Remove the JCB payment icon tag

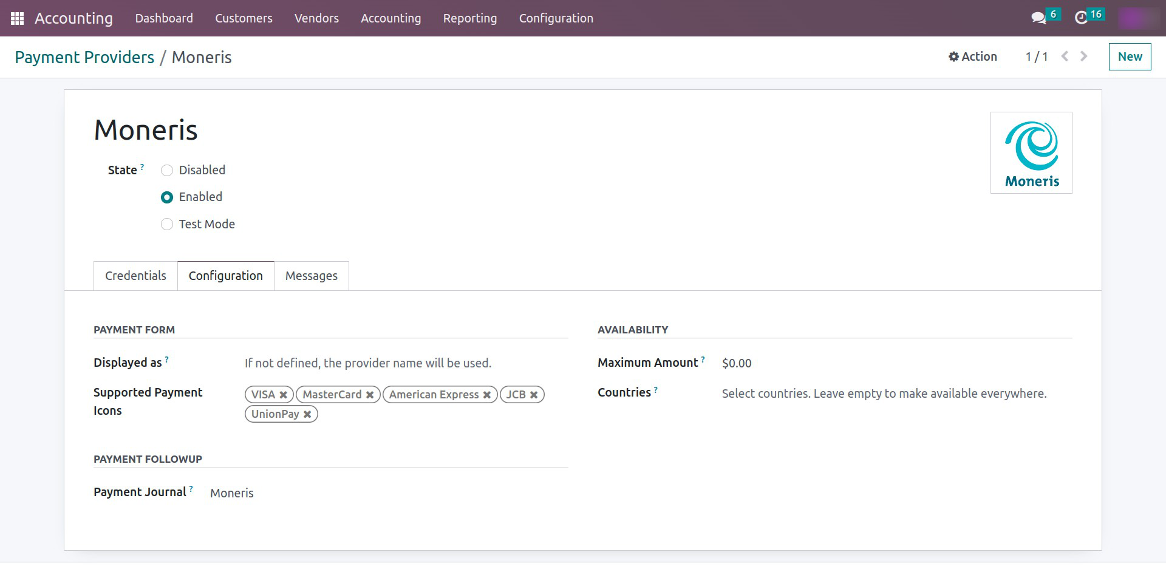point(534,395)
